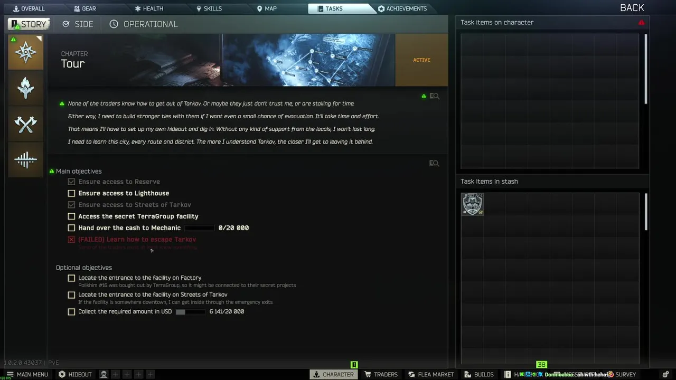Toggle Collect the required amount in USD checkbox

[x=71, y=311]
